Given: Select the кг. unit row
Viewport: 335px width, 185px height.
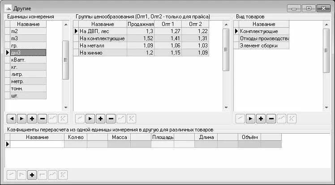Looking at the screenshot, I should point(28,67).
